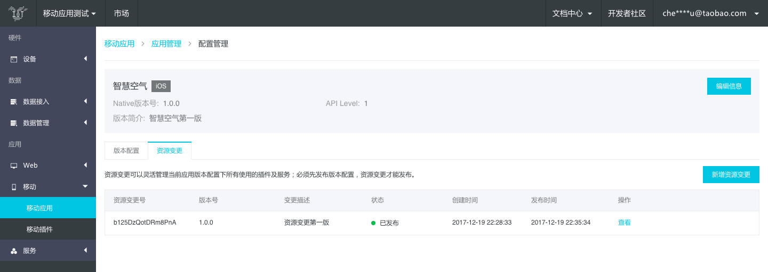This screenshot has height=272, width=768.
Task: Click the 资源变更号 column header
Action: point(130,200)
